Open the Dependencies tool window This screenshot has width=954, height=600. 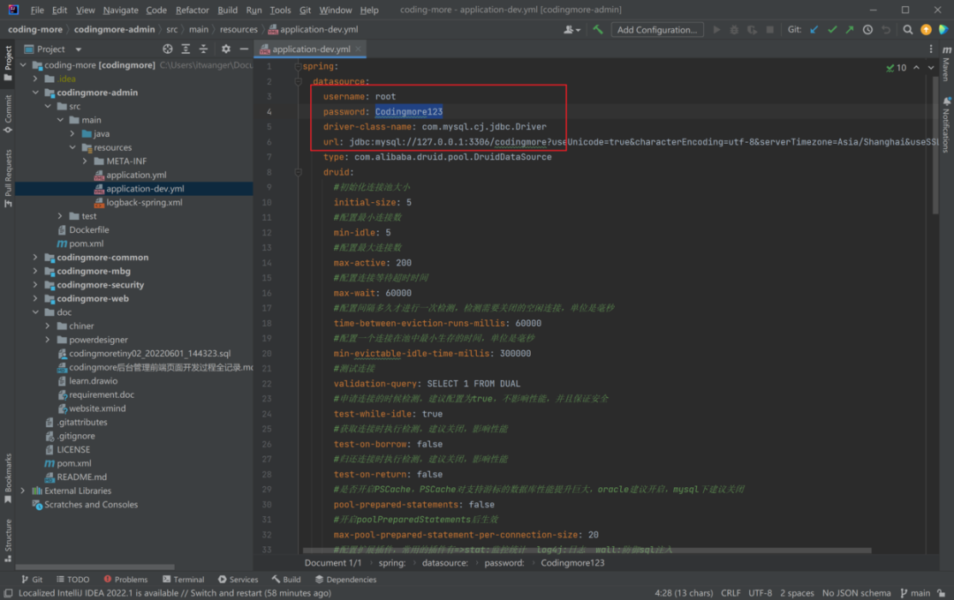point(345,580)
